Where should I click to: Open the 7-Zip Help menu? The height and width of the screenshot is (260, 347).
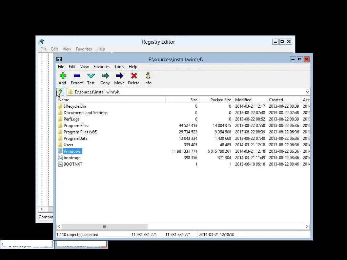(133, 67)
